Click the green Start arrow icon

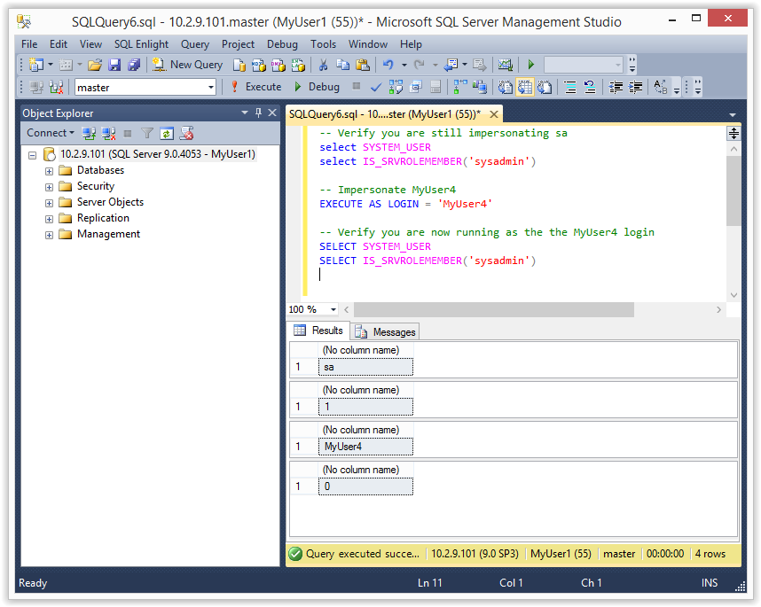coord(531,65)
